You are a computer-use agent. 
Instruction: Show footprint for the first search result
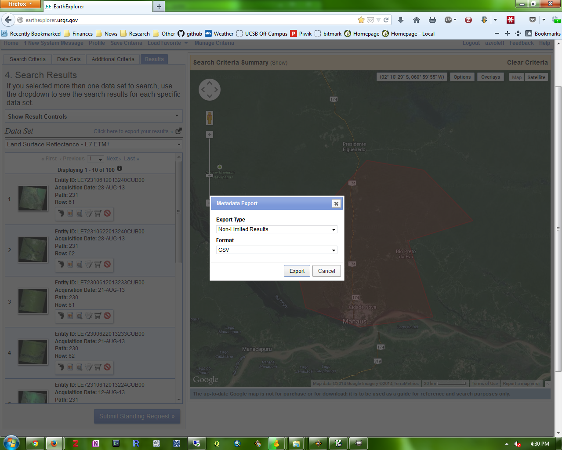point(61,213)
